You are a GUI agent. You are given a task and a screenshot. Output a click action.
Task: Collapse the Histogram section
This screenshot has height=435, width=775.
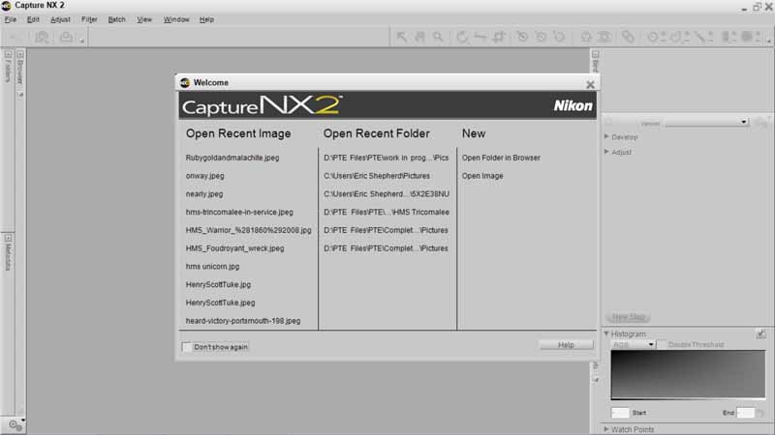pos(606,333)
